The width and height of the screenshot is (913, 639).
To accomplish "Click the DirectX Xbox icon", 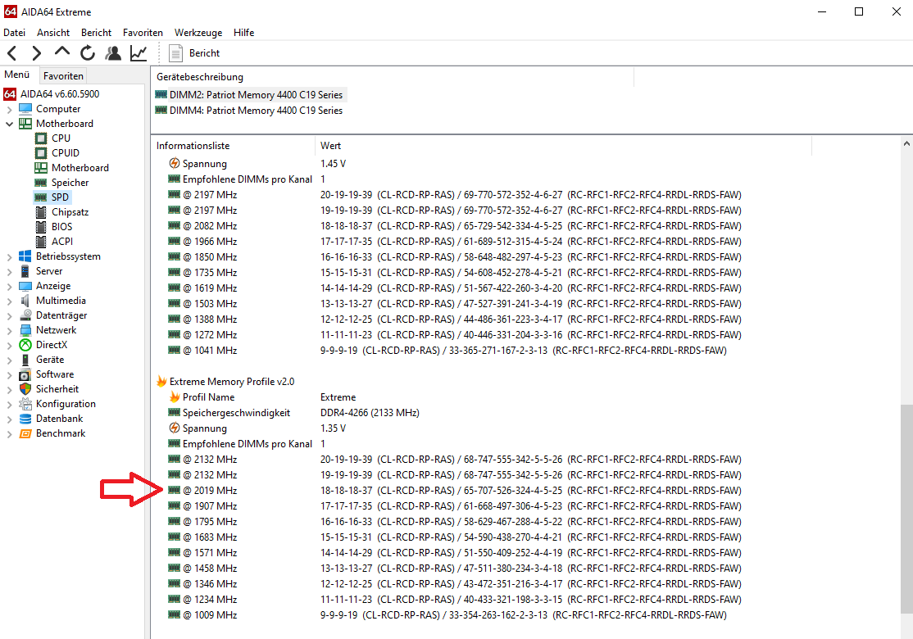I will 25,345.
